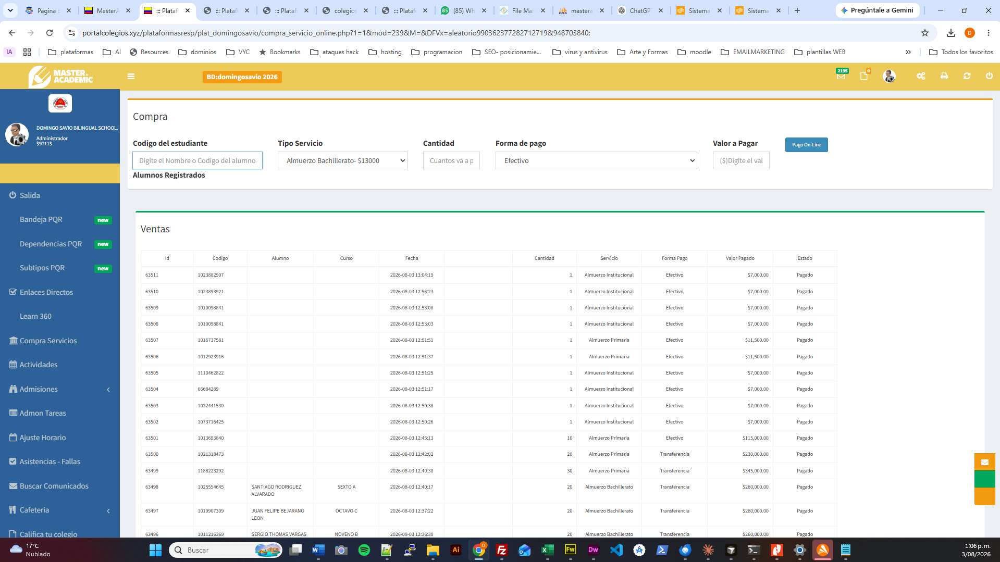Open Word from the taskbar
The image size is (1000, 562).
pyautogui.click(x=318, y=550)
